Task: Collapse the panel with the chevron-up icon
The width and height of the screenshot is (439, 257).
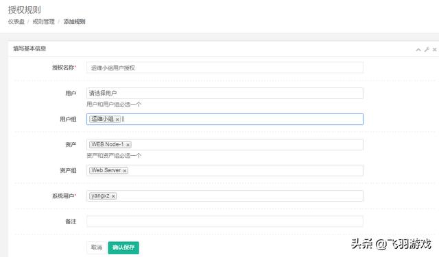Action: [418, 50]
